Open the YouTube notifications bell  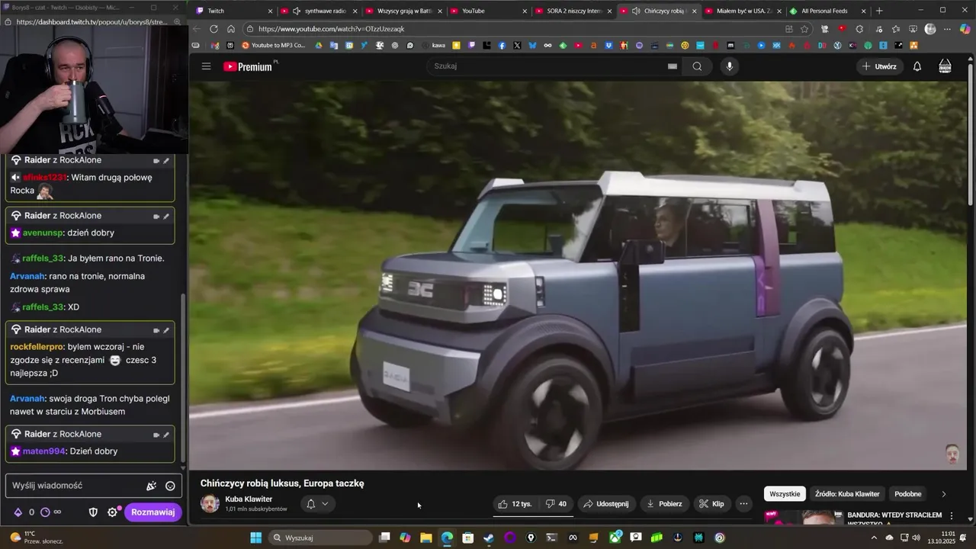tap(917, 66)
